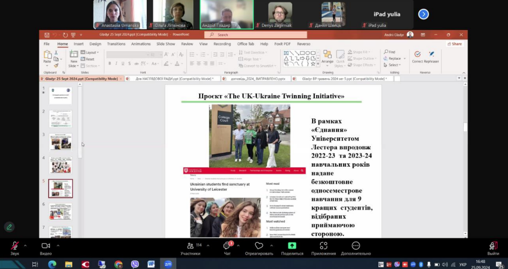Image resolution: width=508 pixels, height=269 pixels.
Task: Open the Insert ribbon tab
Action: click(78, 44)
